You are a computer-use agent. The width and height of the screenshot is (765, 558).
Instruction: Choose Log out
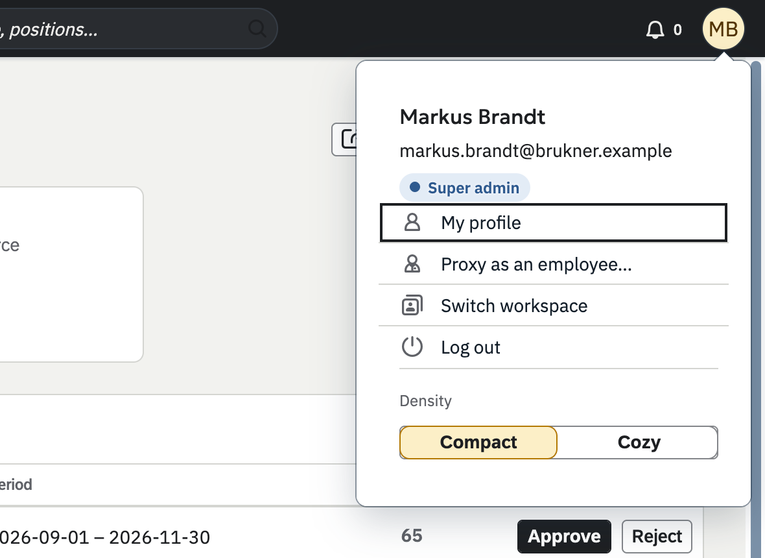point(553,347)
